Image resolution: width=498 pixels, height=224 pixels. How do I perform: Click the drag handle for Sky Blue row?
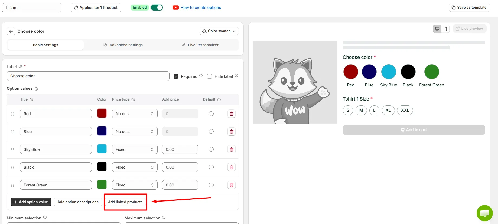click(x=12, y=150)
